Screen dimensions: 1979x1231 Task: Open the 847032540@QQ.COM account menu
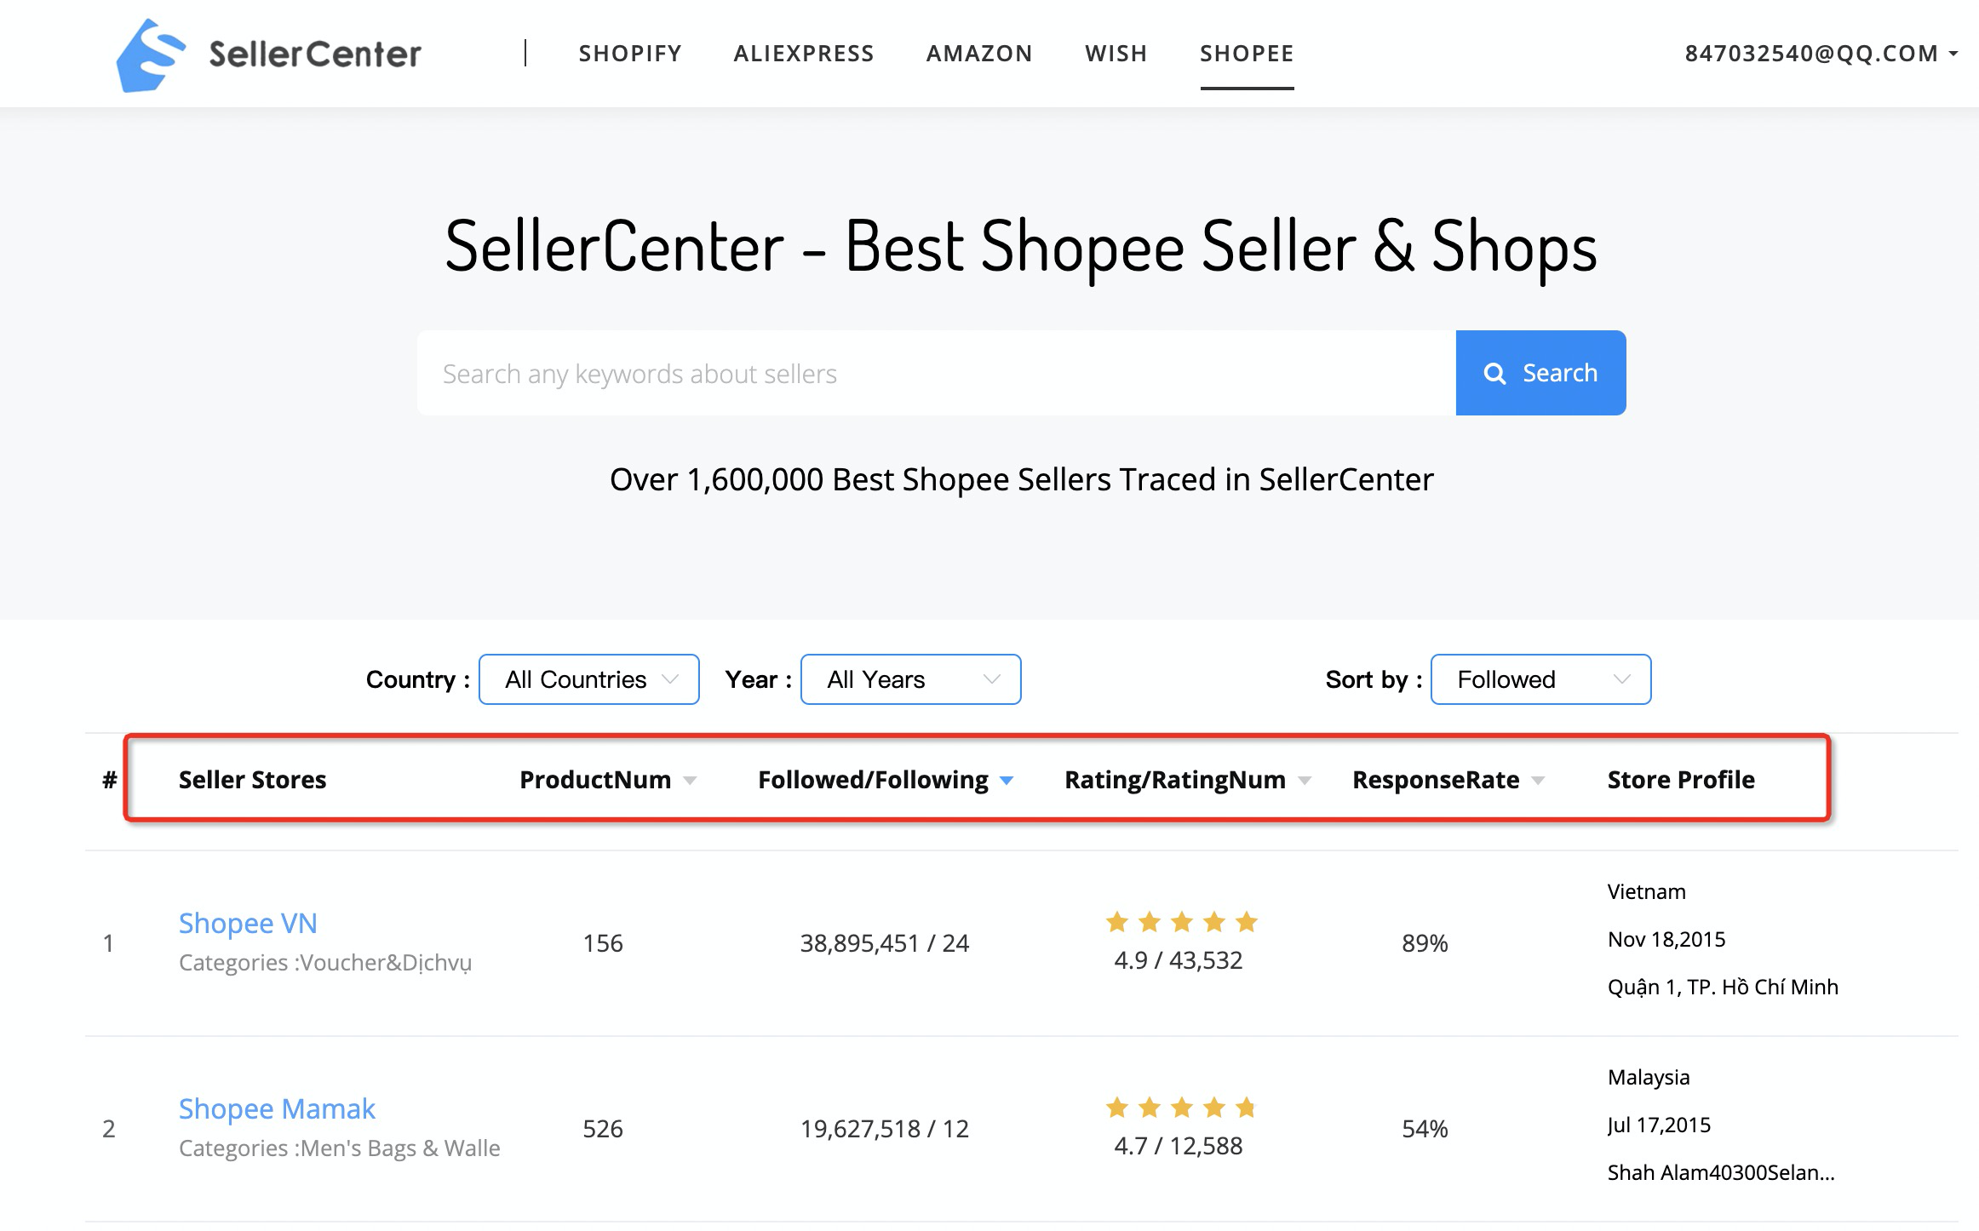pyautogui.click(x=1821, y=54)
